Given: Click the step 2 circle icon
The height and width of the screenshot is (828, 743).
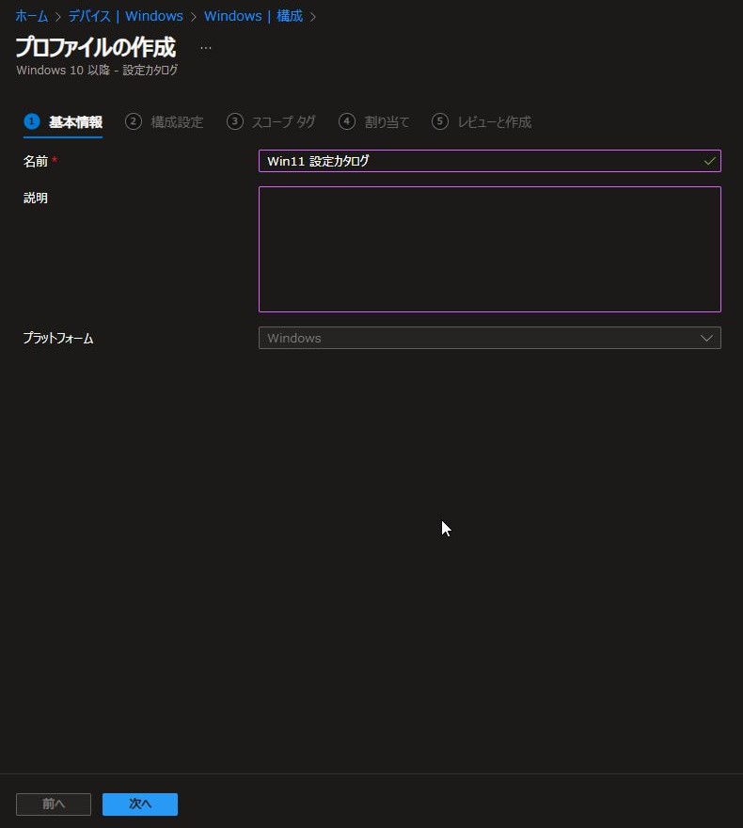Looking at the screenshot, I should (134, 121).
